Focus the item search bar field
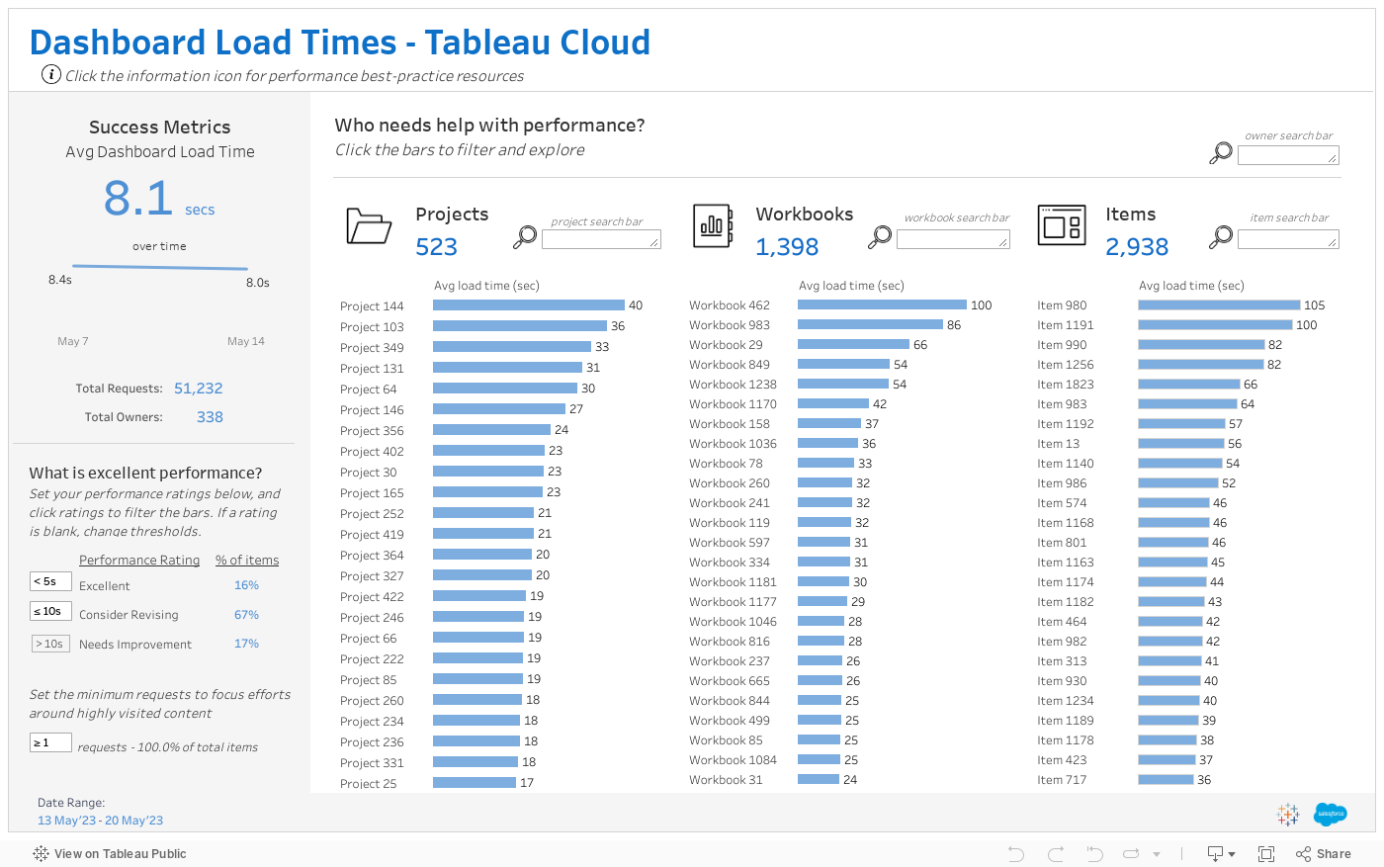This screenshot has width=1384, height=867. click(x=1288, y=239)
